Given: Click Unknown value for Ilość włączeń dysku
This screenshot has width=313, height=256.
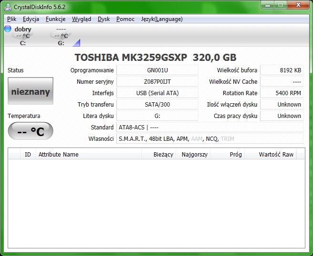Looking at the screenshot, I should (x=282, y=104).
